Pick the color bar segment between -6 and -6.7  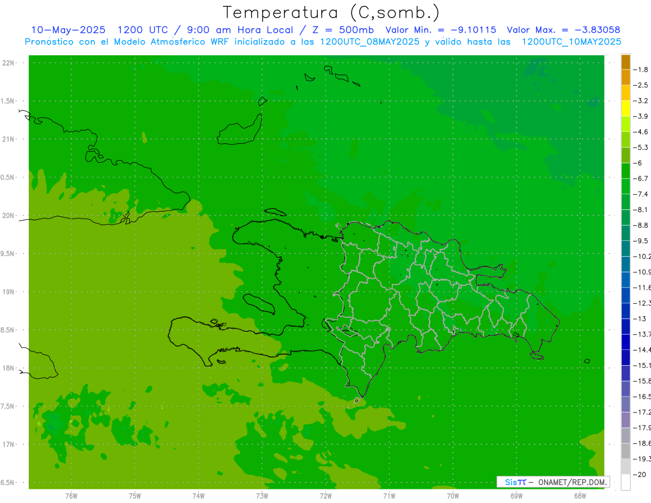click(626, 171)
